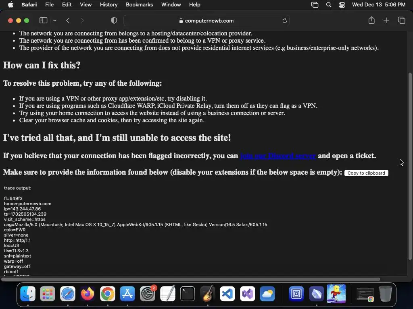The height and width of the screenshot is (309, 413).
Task: Open blue concentric squares app in Dock
Action: [296, 293]
